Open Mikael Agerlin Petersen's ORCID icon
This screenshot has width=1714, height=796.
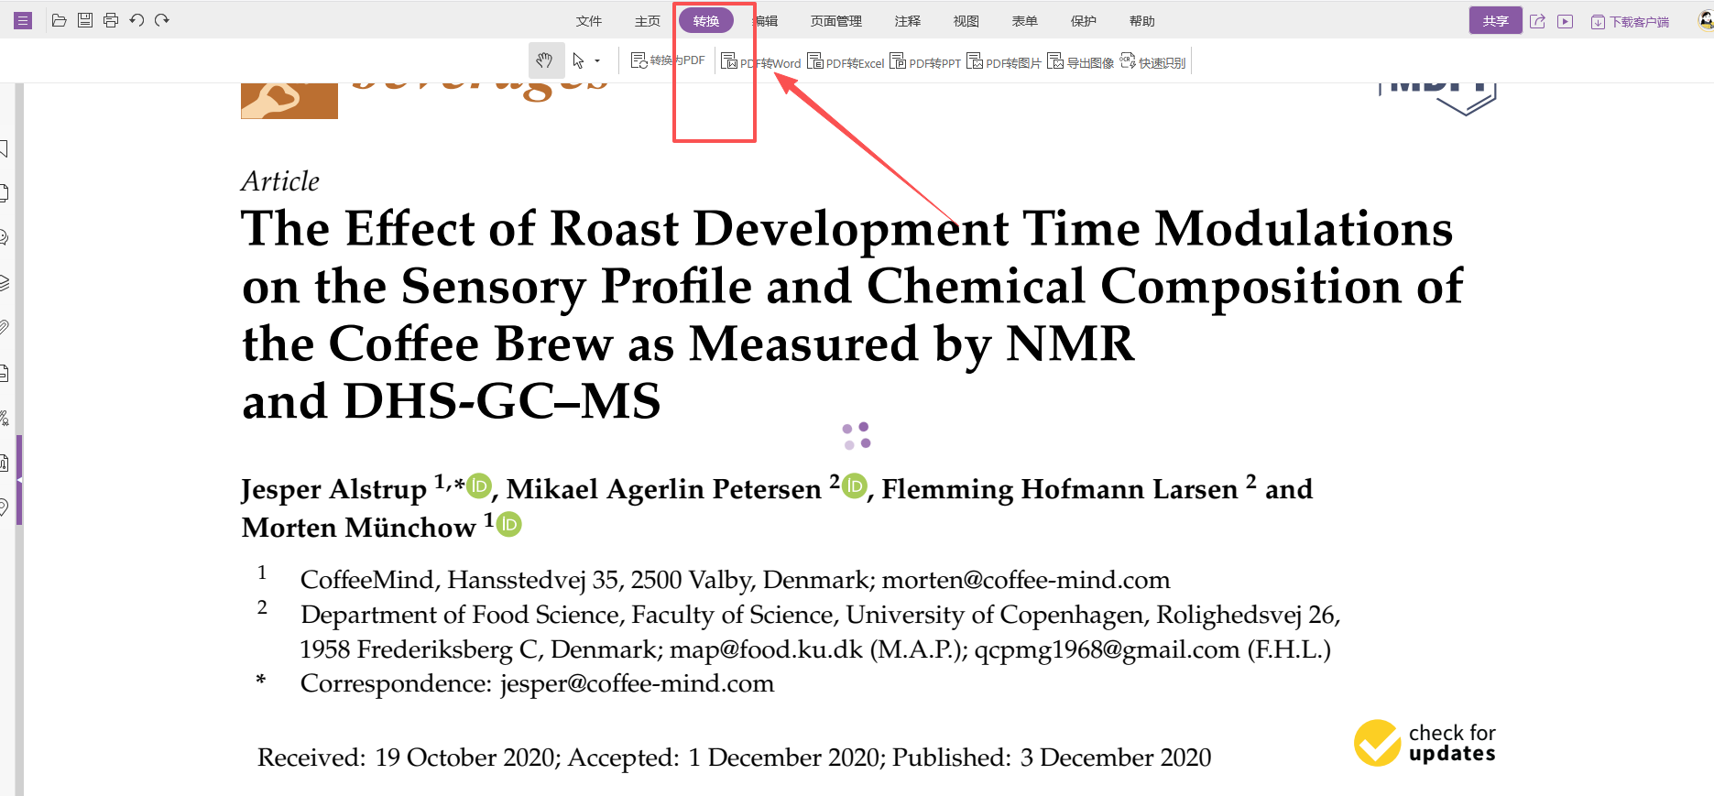click(x=855, y=485)
